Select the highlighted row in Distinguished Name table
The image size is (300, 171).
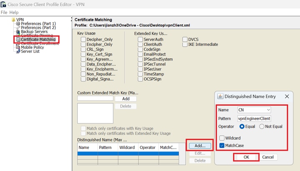point(128,154)
